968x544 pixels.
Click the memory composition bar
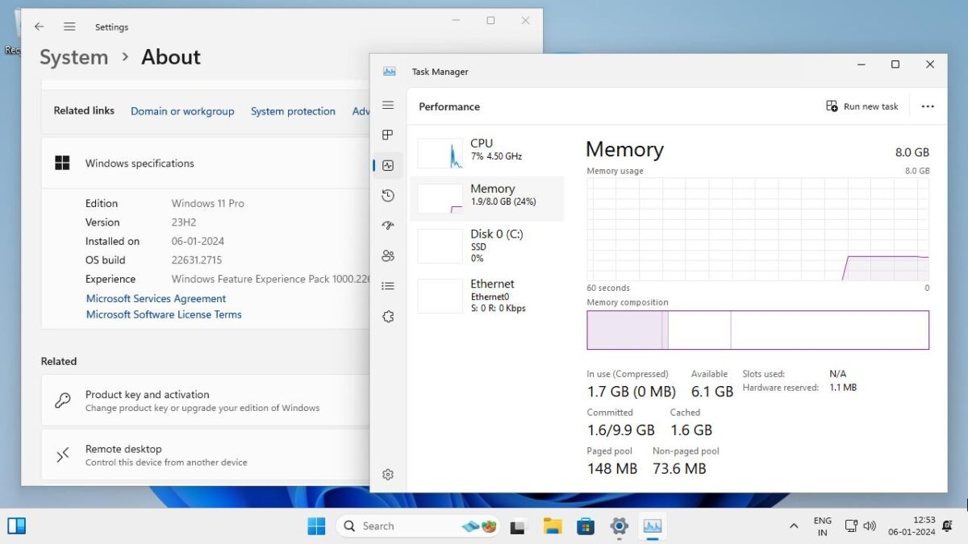(757, 330)
